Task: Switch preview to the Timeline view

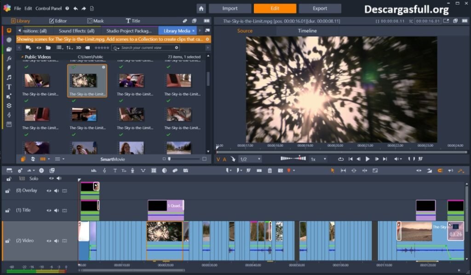Action: point(307,31)
